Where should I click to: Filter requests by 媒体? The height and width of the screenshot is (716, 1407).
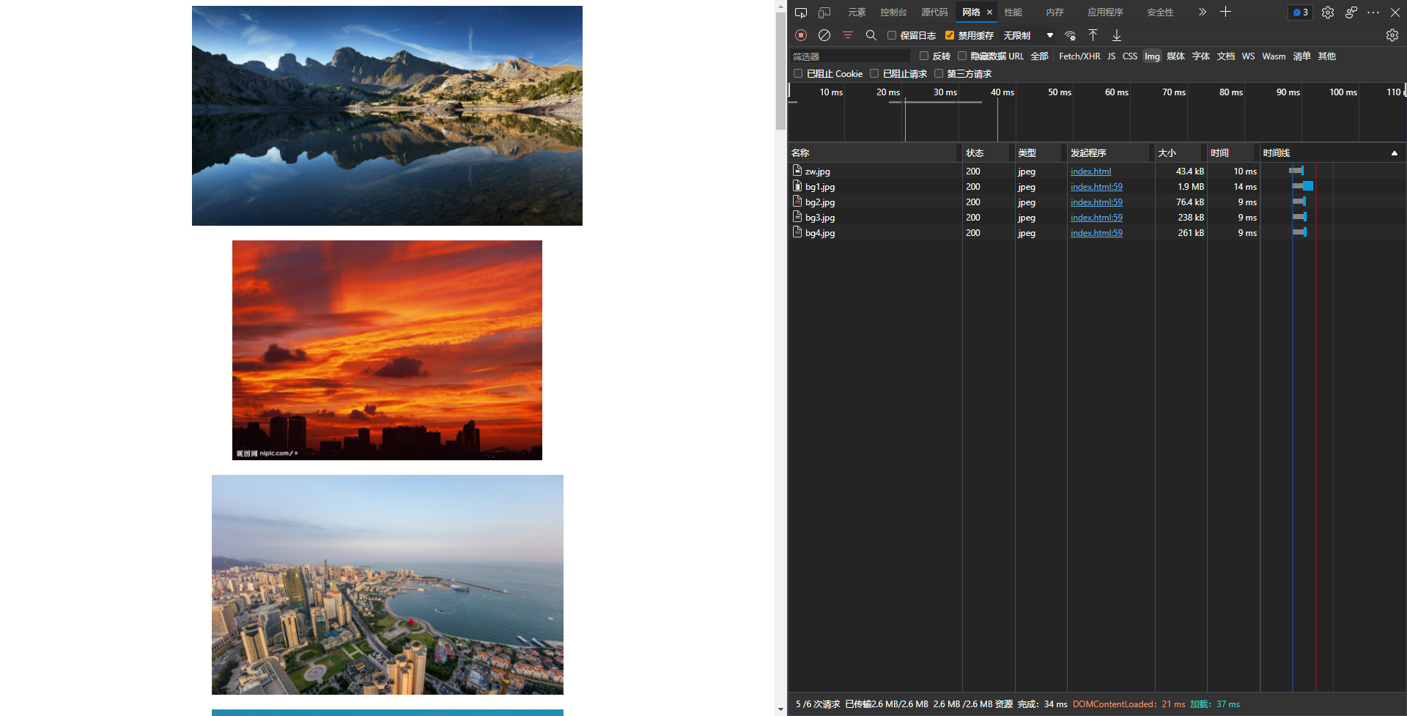pos(1175,56)
